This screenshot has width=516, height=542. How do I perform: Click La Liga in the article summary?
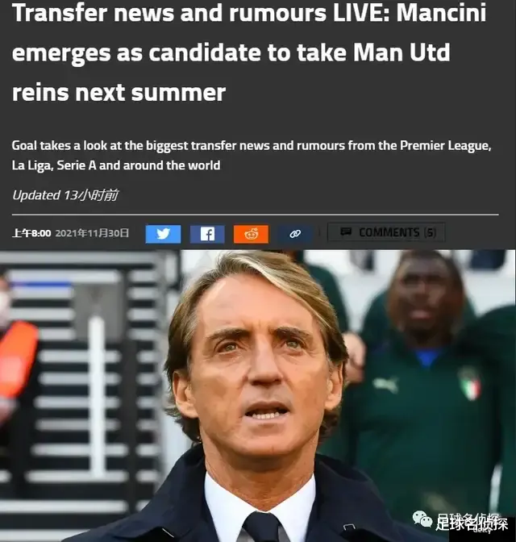(x=32, y=165)
